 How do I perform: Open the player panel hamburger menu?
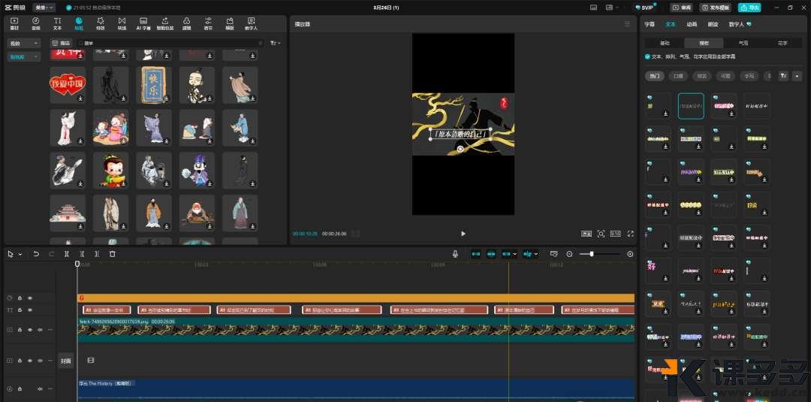628,24
